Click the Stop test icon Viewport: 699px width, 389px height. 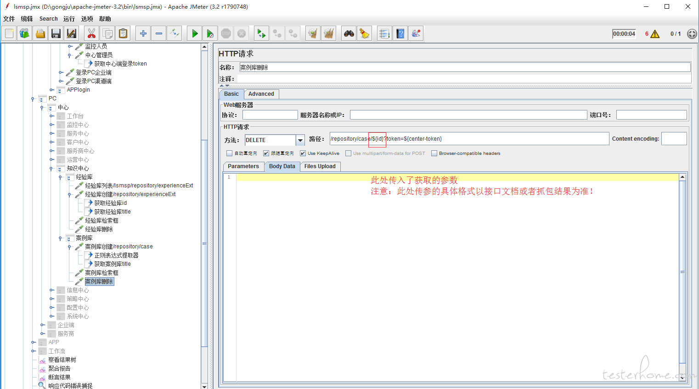[x=226, y=33]
